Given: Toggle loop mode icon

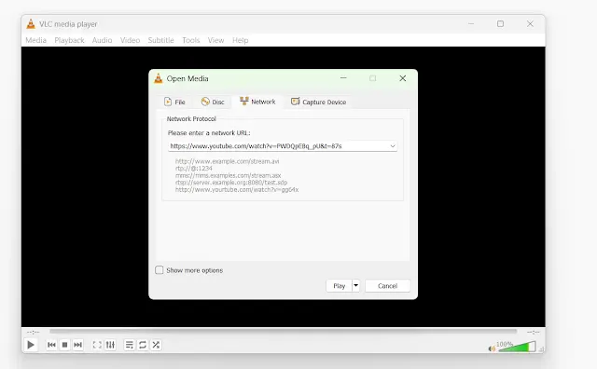Looking at the screenshot, I should [143, 345].
